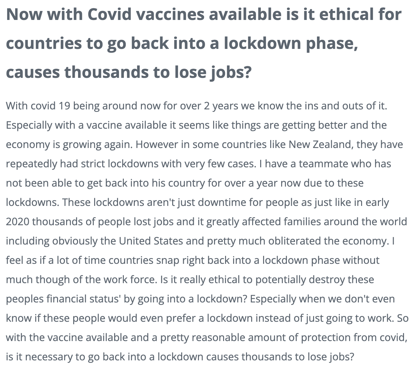Screen dimensions: 414x370
Task: Click "causes thousands to lose jobs?" heading line
Action: [x=128, y=72]
